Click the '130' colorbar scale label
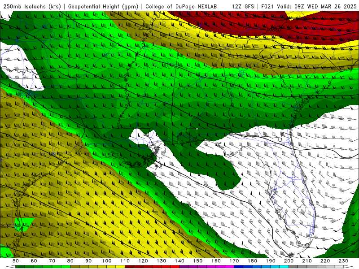 [162, 261]
